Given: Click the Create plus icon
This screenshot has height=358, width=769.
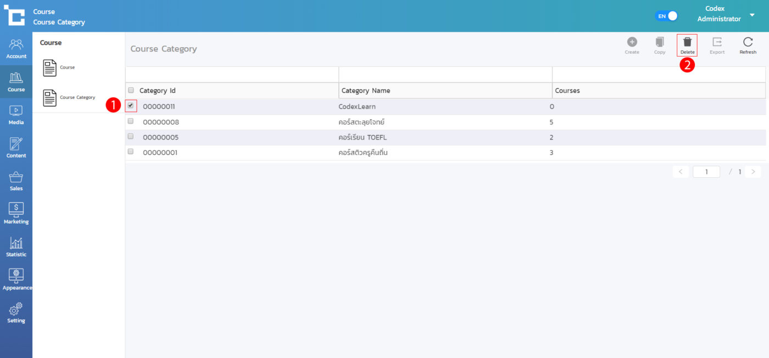Looking at the screenshot, I should click(632, 42).
